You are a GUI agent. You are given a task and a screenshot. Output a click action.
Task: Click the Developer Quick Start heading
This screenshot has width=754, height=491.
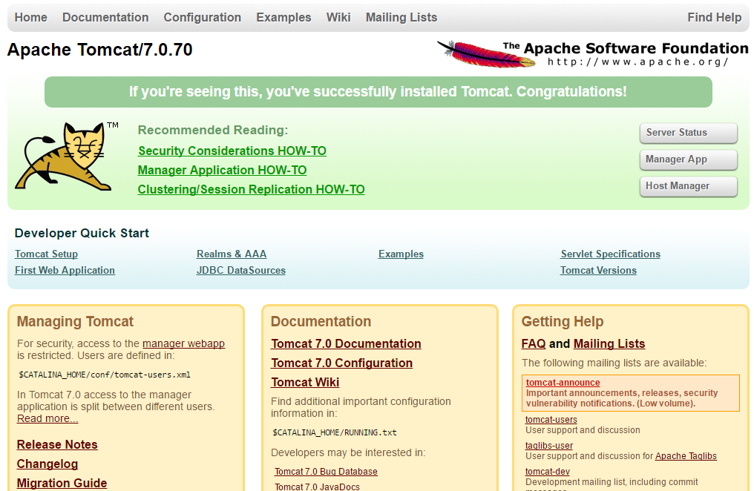pyautogui.click(x=82, y=233)
